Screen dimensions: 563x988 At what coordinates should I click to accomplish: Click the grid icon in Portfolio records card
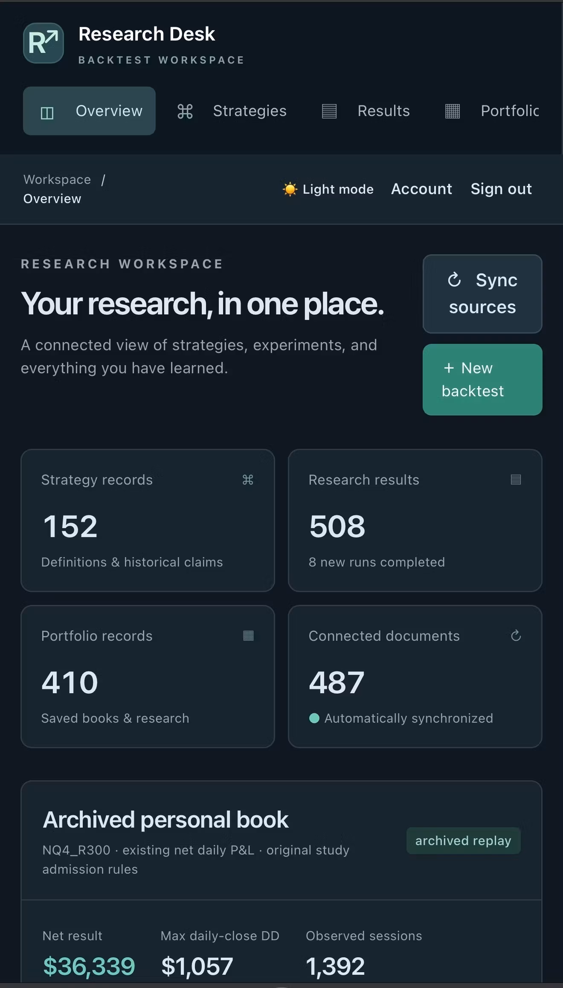[x=248, y=636]
